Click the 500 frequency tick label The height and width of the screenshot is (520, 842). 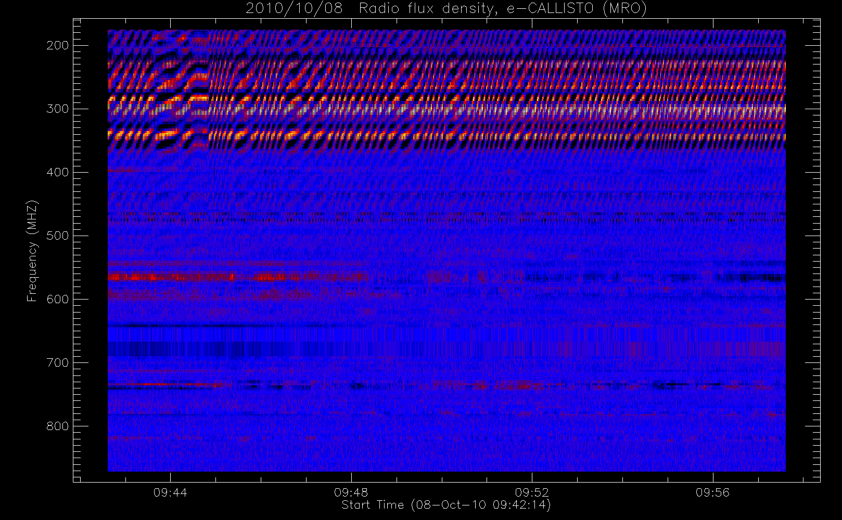[x=57, y=236]
